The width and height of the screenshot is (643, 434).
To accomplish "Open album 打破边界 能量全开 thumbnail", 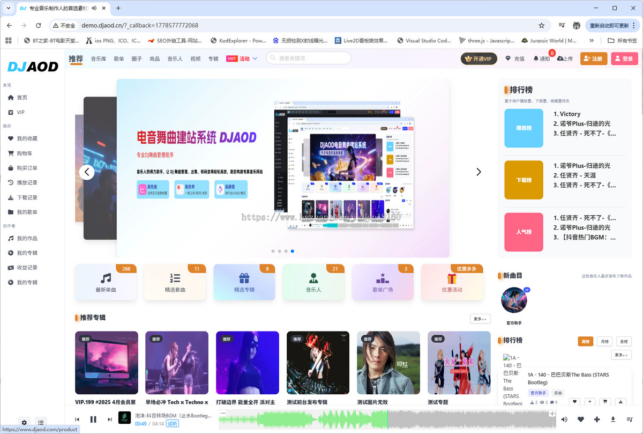I will pyautogui.click(x=248, y=363).
